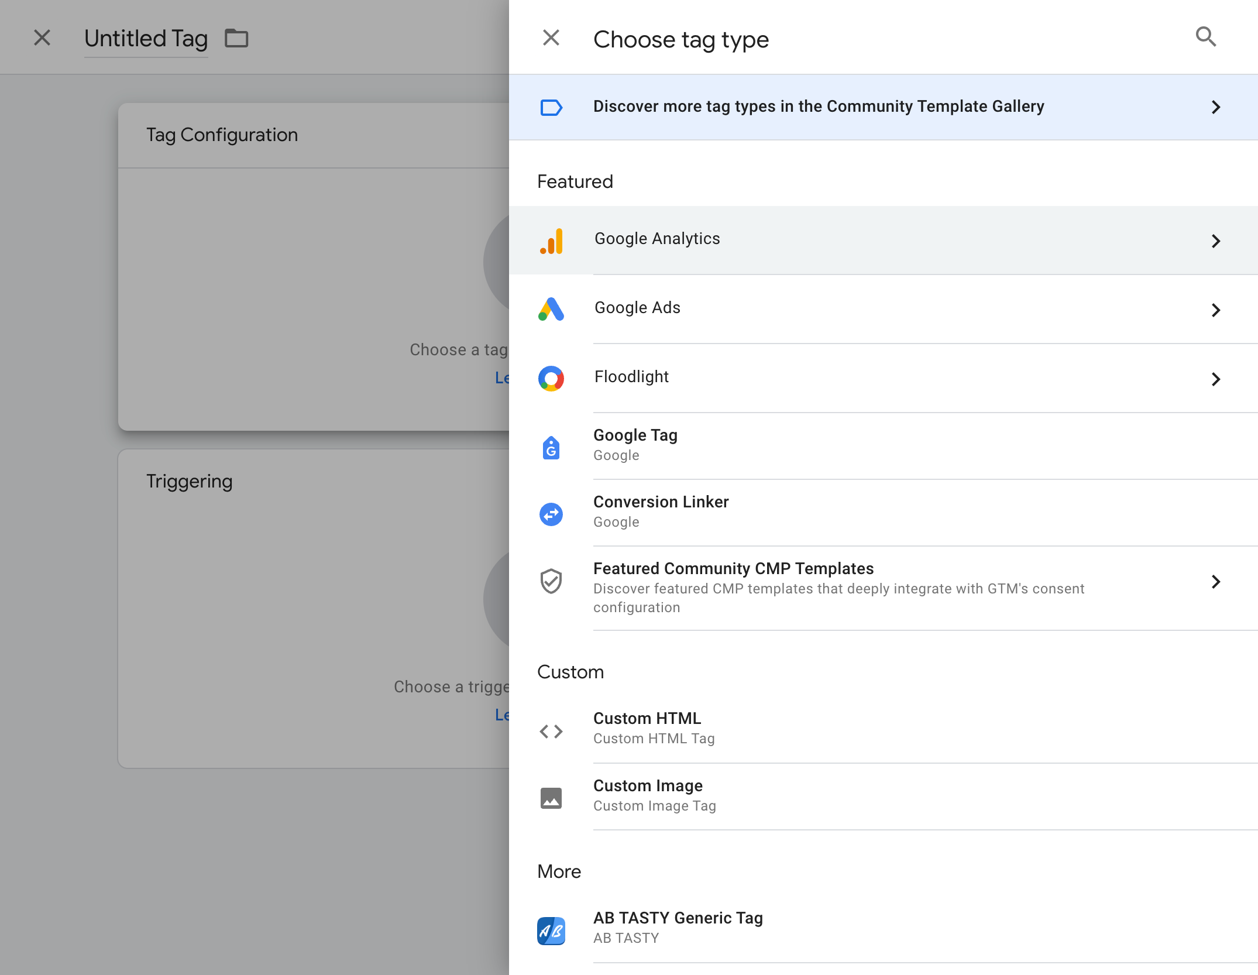Expand the Floodlight row chevron
This screenshot has height=975, width=1258.
[x=1216, y=379]
